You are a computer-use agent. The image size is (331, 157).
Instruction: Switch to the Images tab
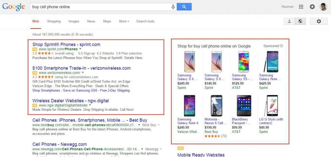point(74,21)
